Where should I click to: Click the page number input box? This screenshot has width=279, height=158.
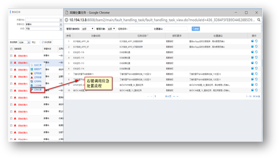[x=159, y=96]
